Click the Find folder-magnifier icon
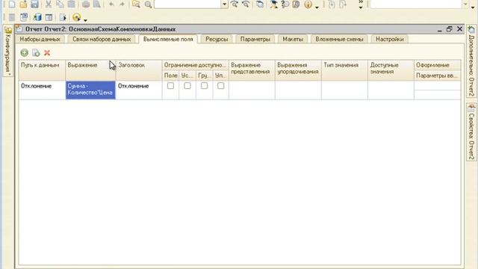This screenshot has width=478, height=269. pos(136,4)
